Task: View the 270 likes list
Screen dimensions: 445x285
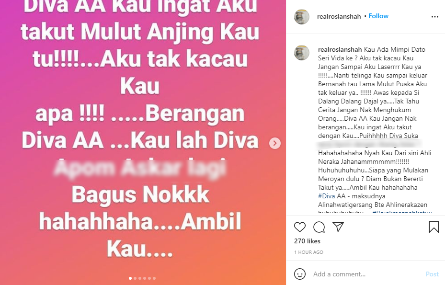Action: (x=307, y=241)
